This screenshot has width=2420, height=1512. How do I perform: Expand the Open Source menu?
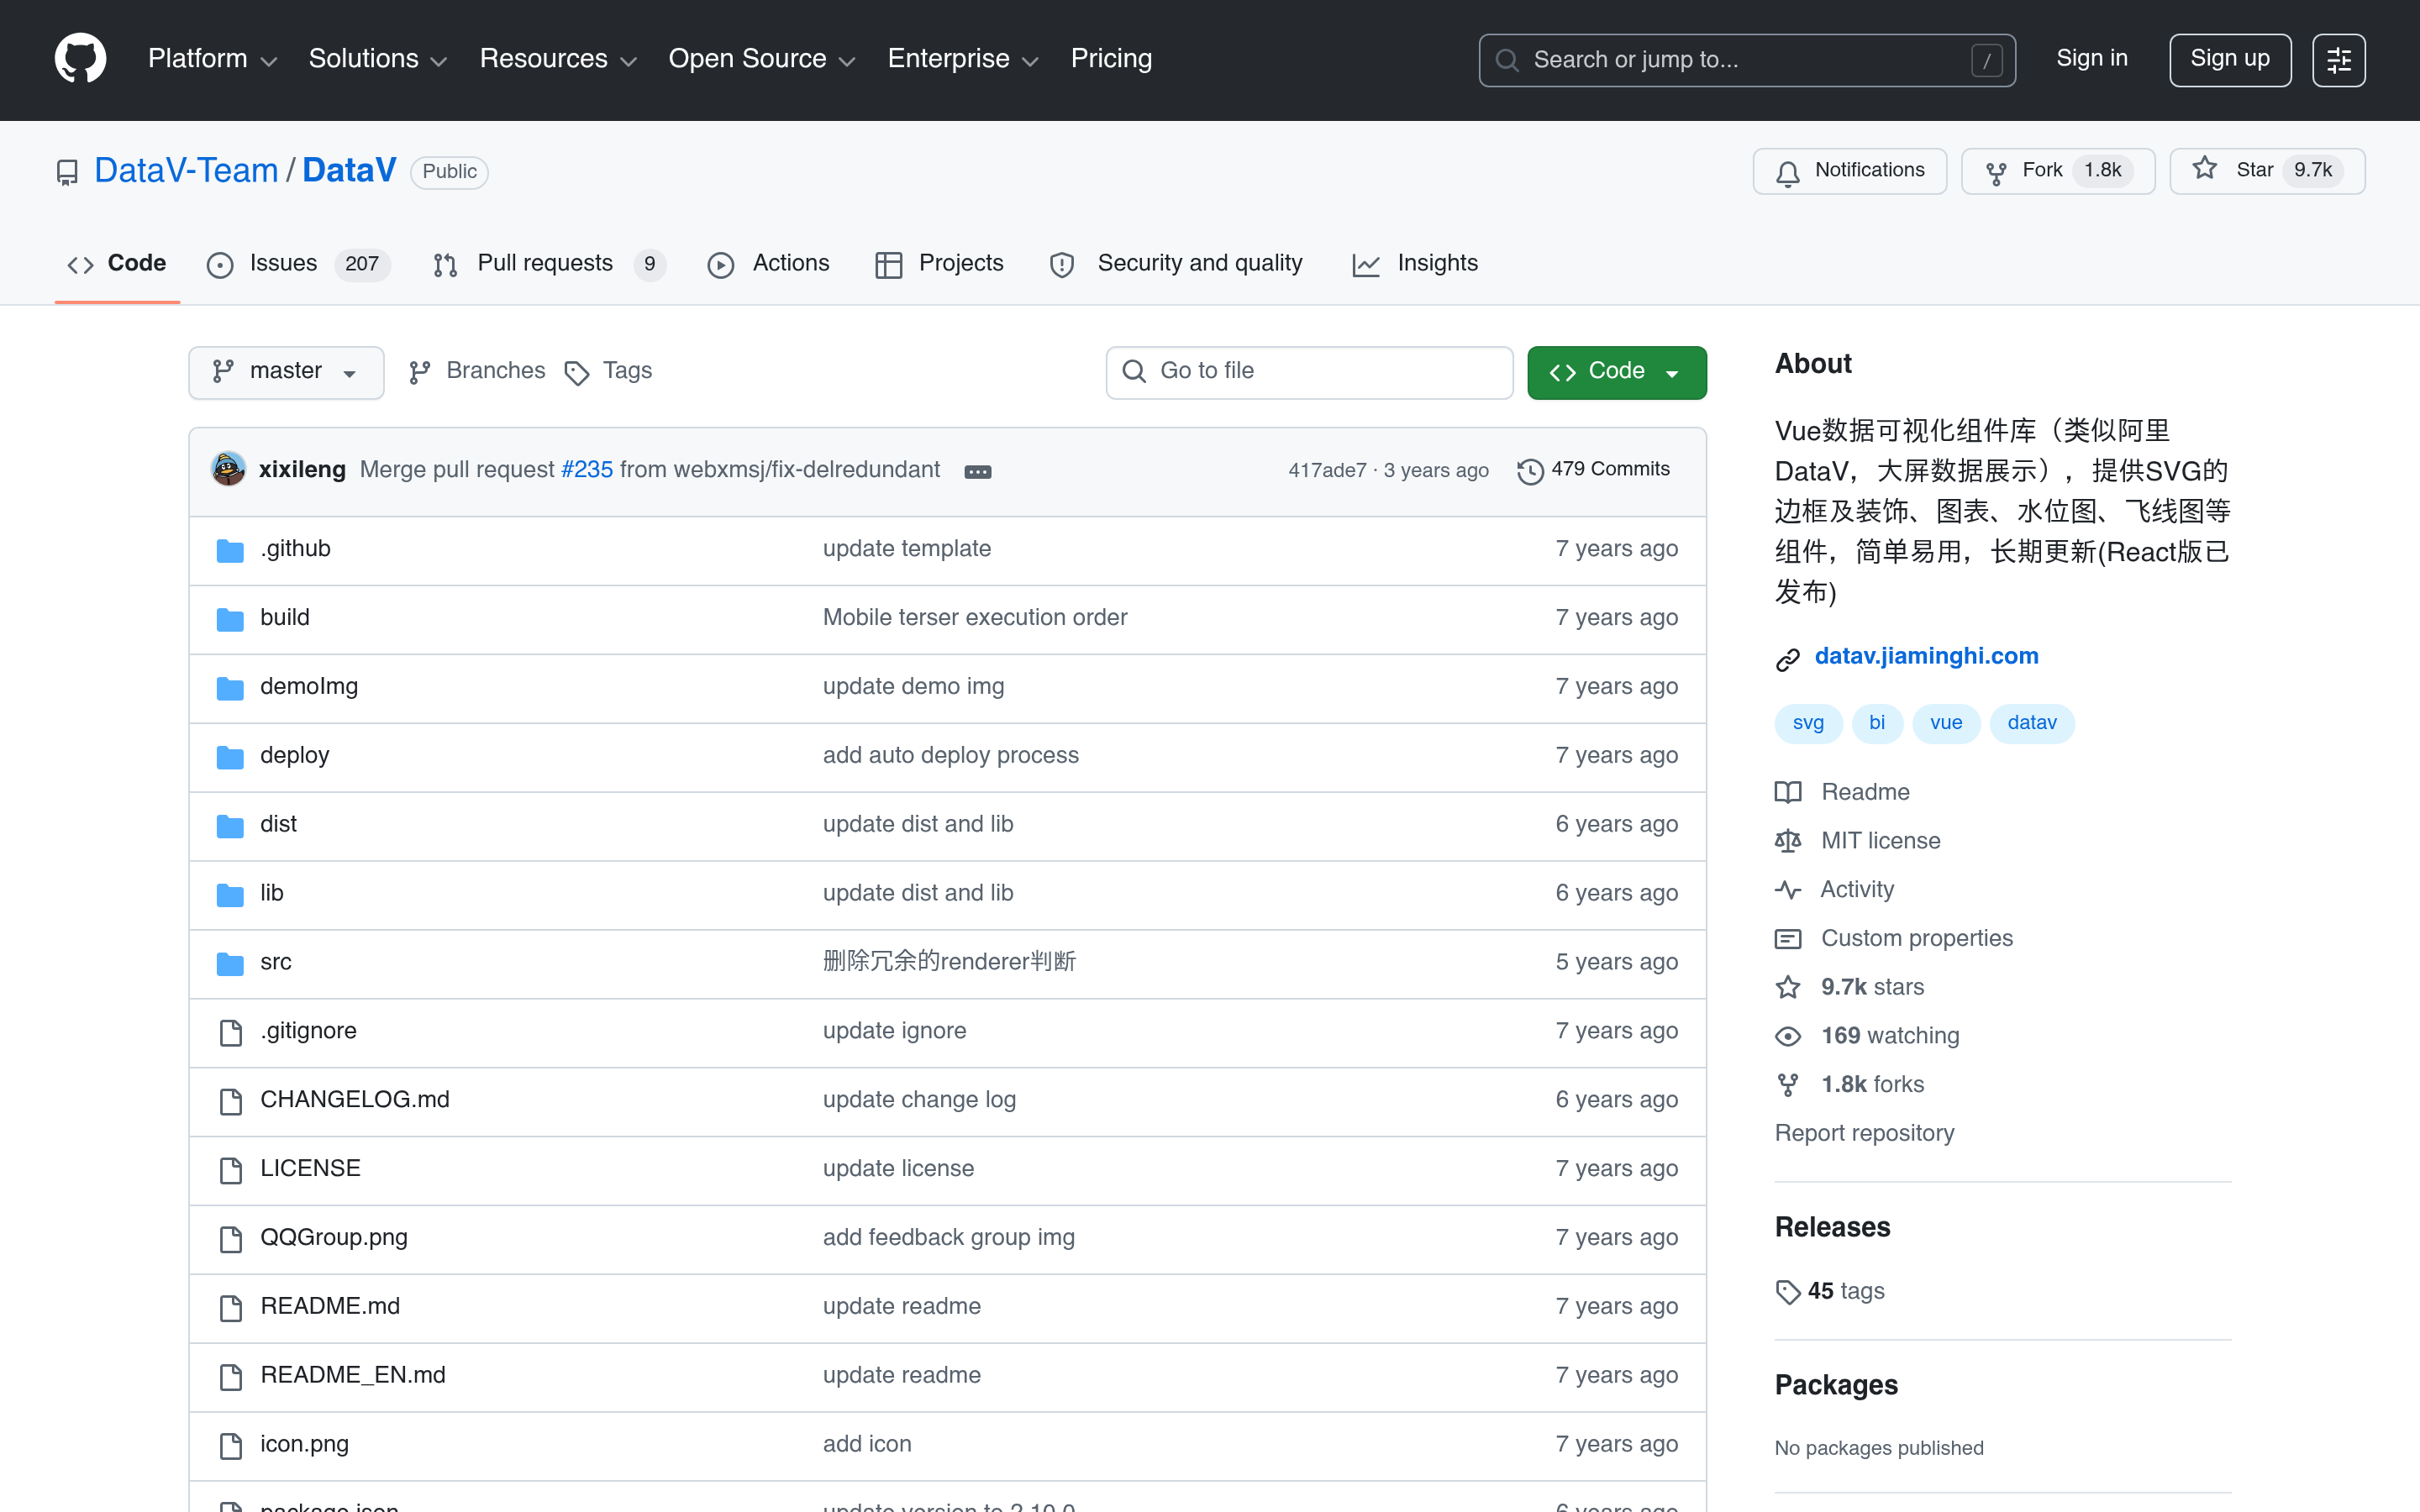pos(762,59)
